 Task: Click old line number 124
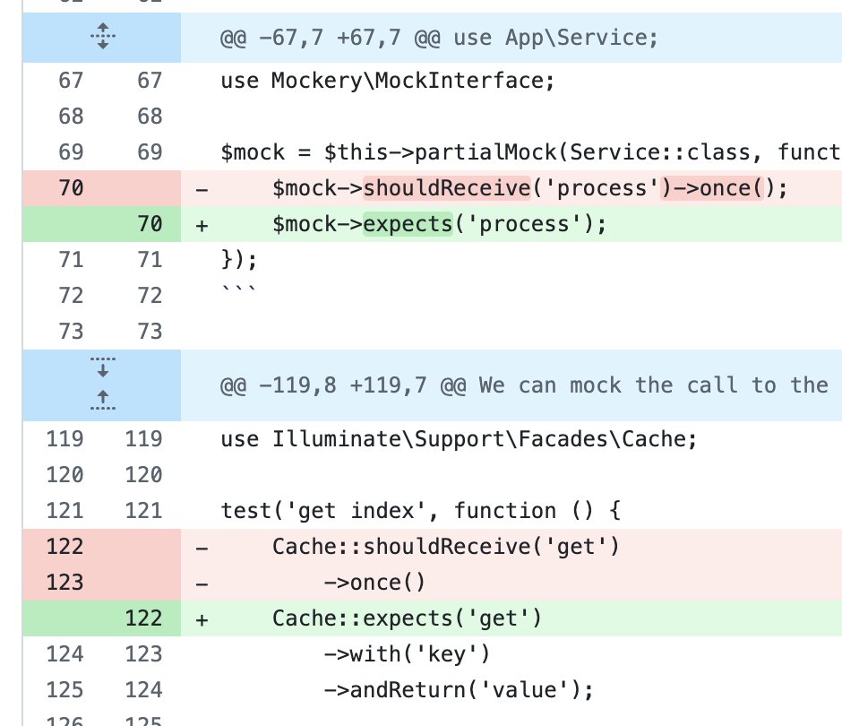(x=64, y=654)
